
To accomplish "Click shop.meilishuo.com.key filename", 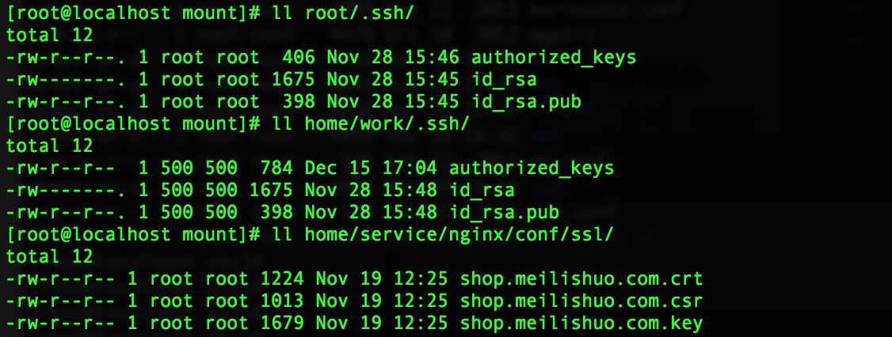I will (582, 324).
